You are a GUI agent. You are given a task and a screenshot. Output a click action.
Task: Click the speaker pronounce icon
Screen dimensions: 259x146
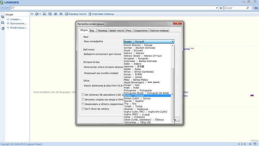[37, 14]
